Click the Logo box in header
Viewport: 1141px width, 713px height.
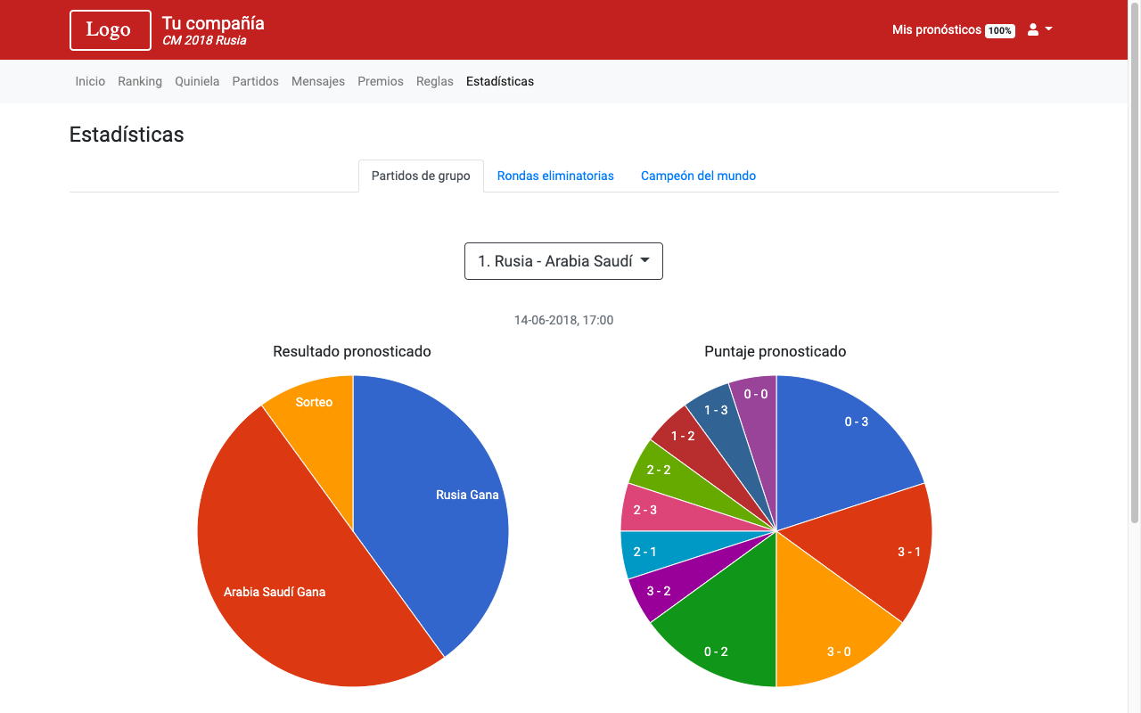pos(111,29)
